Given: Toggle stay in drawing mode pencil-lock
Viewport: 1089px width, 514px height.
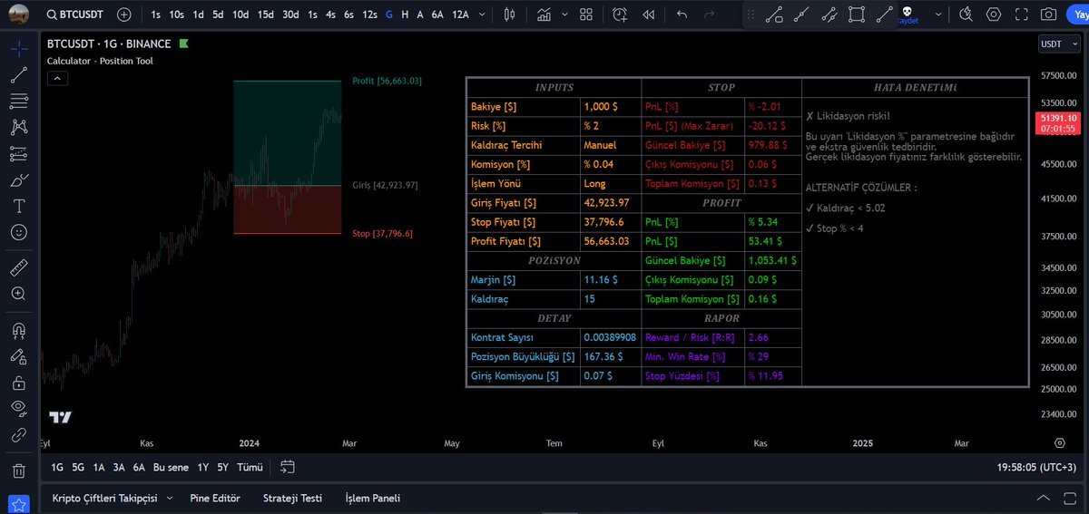Looking at the screenshot, I should [x=18, y=355].
